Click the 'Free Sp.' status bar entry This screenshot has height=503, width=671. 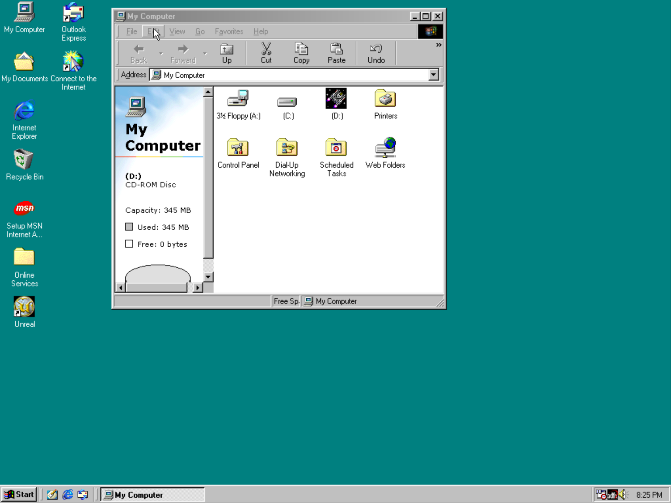[286, 301]
